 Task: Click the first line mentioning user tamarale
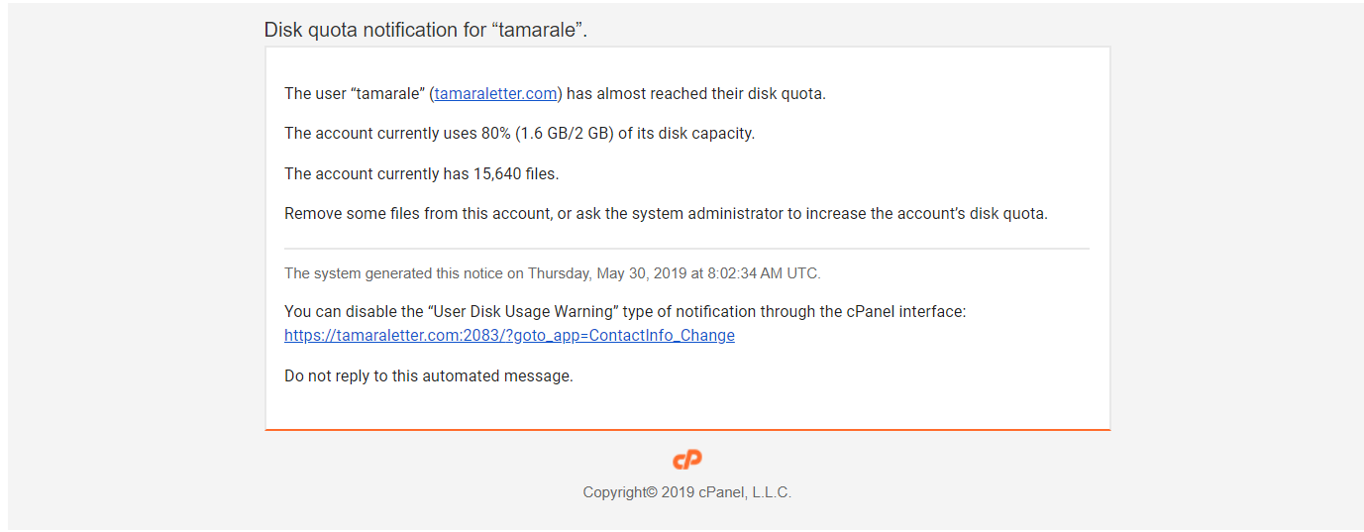point(555,94)
